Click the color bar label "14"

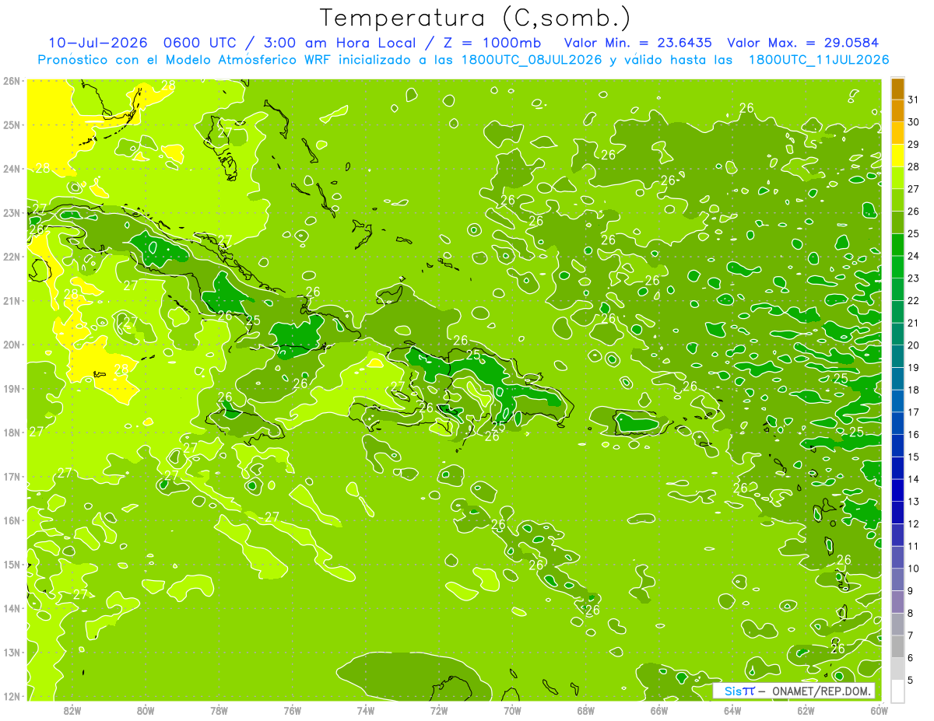[x=913, y=479]
